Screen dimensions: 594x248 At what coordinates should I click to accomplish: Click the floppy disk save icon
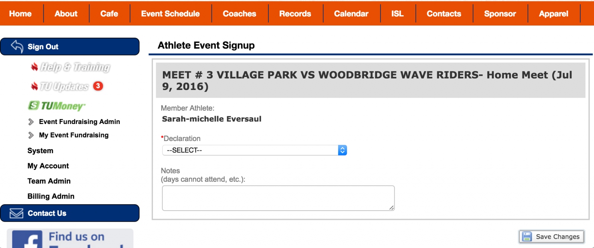tap(527, 237)
